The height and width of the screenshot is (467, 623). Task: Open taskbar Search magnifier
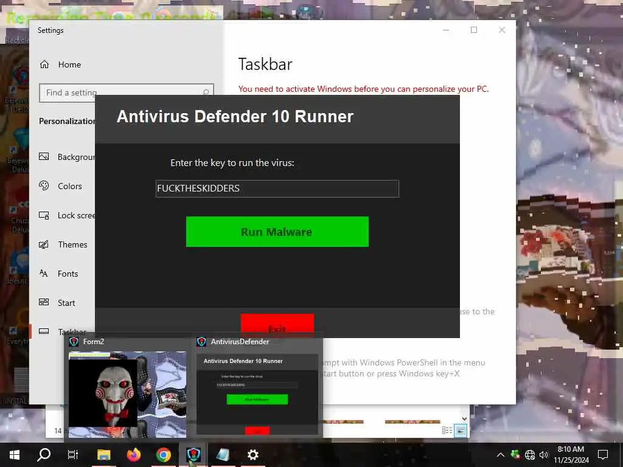tap(44, 454)
